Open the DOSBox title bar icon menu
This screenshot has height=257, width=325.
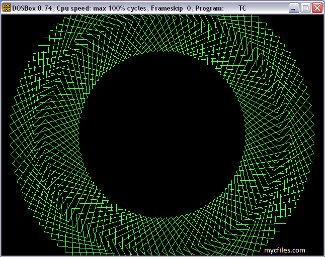(x=7, y=8)
